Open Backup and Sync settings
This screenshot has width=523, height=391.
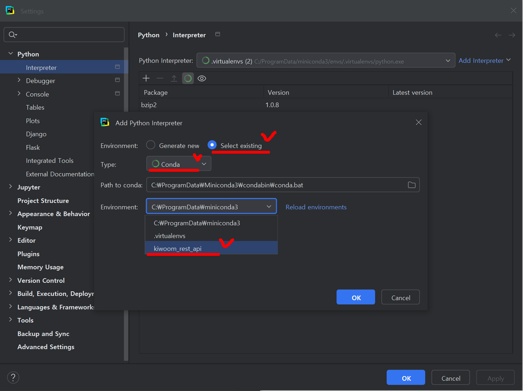click(43, 334)
